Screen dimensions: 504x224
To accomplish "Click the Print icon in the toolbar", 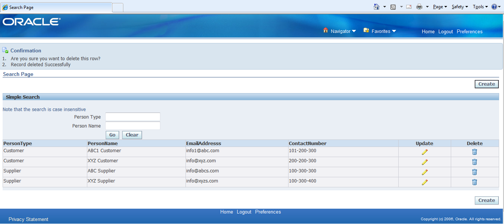I will point(419,6).
